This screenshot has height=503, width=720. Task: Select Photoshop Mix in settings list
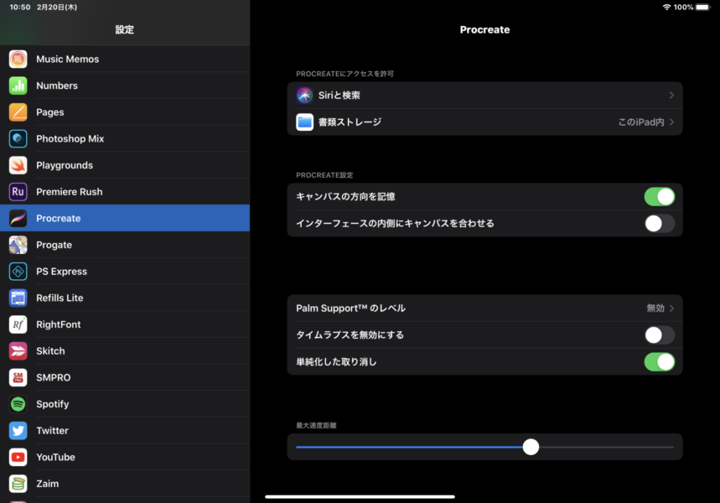click(x=125, y=138)
